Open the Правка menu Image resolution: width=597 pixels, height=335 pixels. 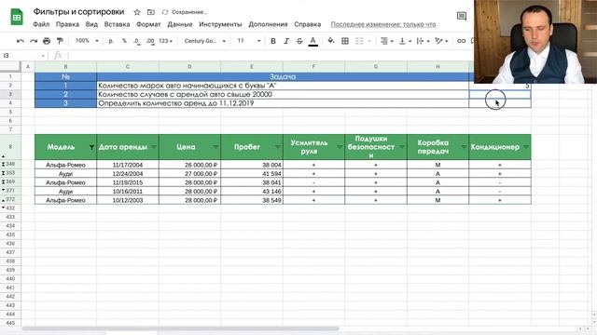67,24
